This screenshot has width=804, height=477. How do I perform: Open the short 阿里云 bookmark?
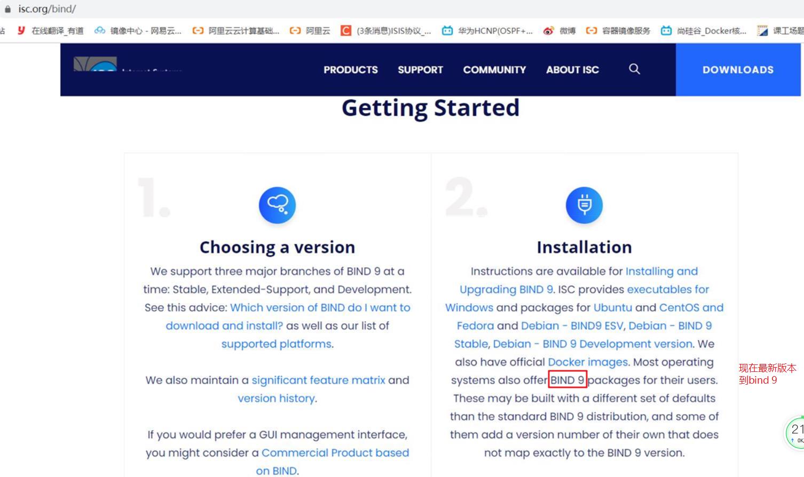tap(310, 30)
